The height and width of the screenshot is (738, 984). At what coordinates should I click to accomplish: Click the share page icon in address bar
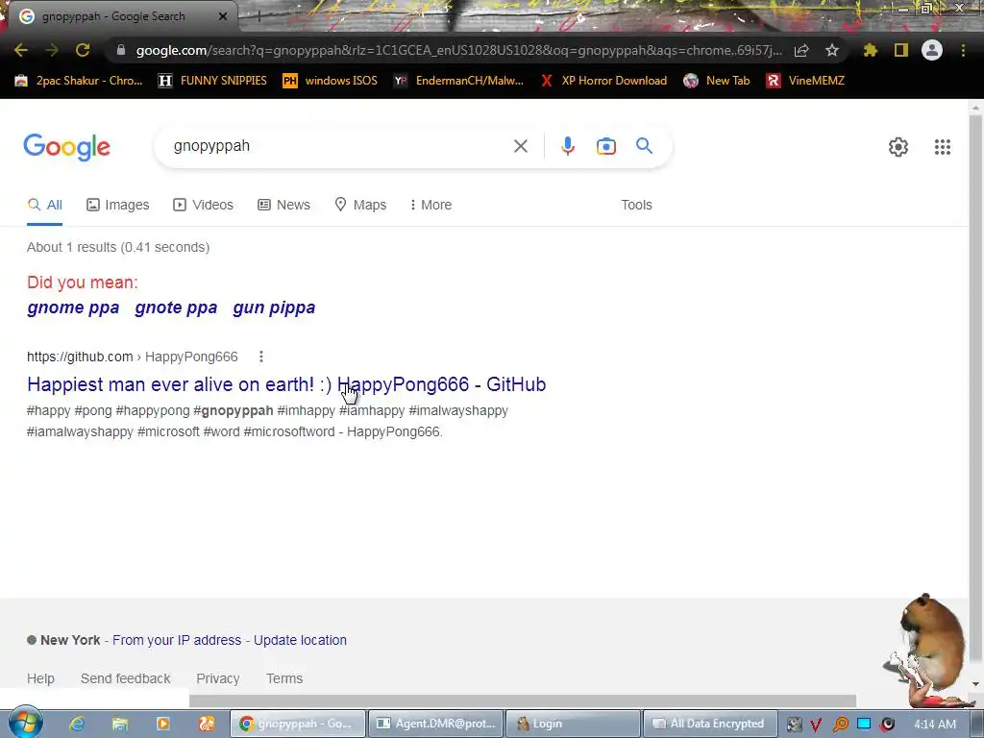pos(801,51)
